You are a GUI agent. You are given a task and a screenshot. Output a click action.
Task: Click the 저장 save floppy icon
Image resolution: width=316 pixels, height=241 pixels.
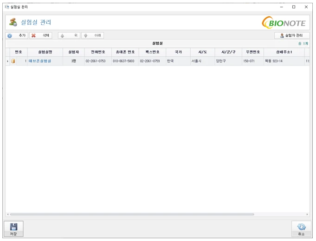13,227
